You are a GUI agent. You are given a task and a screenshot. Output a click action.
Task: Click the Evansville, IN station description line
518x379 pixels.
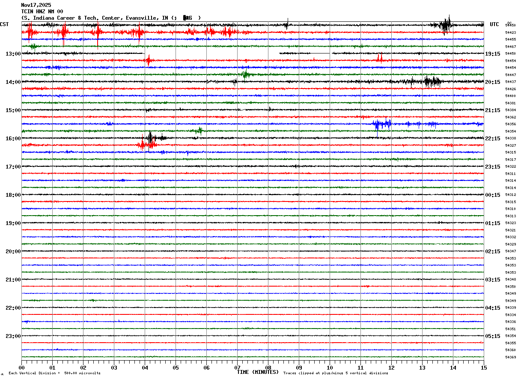pyautogui.click(x=111, y=18)
